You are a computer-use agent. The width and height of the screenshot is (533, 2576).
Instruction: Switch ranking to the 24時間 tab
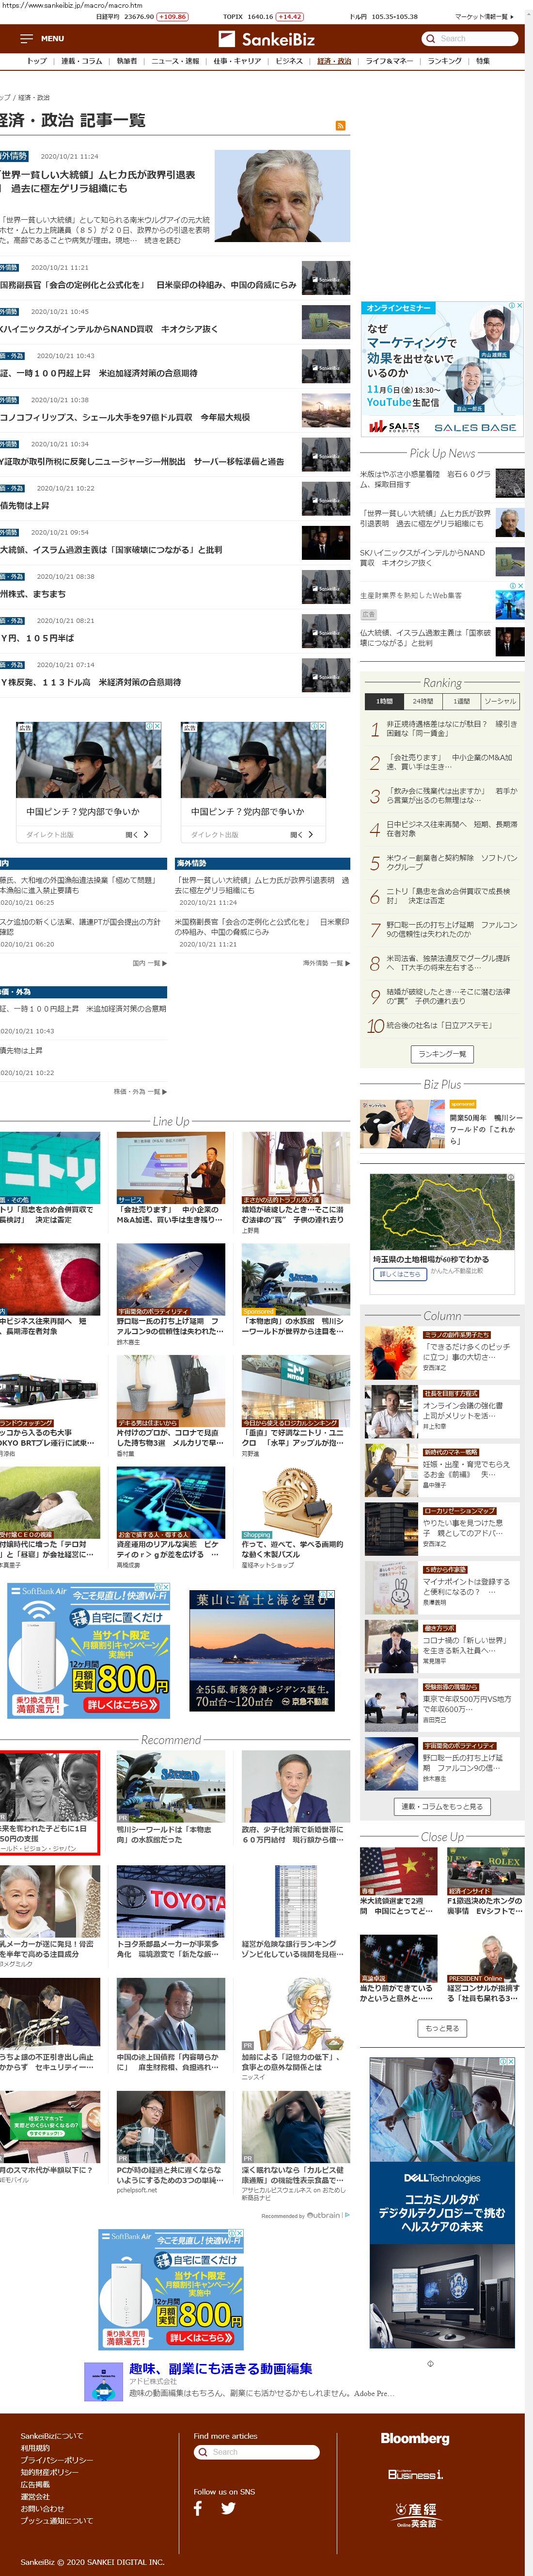click(423, 701)
